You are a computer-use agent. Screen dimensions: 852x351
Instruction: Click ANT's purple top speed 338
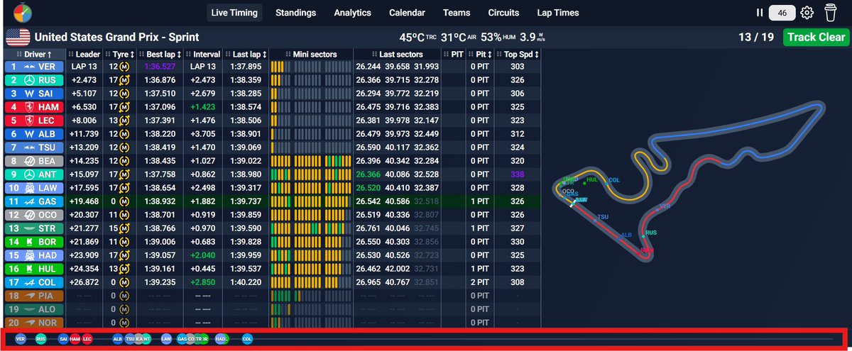(518, 174)
